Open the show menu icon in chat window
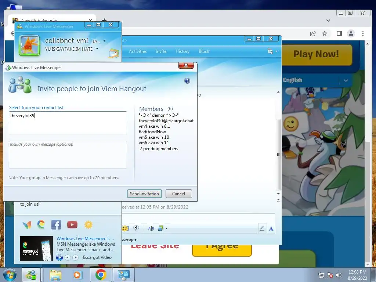This screenshot has height=282, width=376. click(x=272, y=51)
